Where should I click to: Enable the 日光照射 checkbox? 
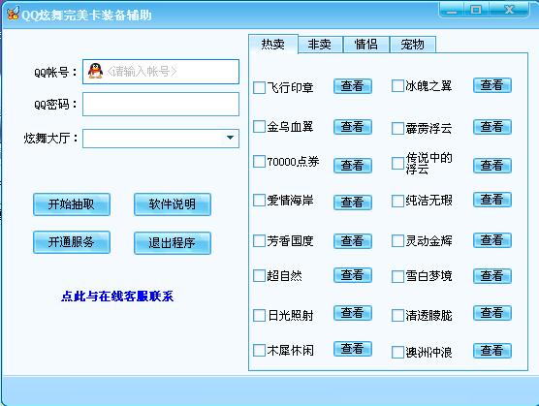point(259,315)
